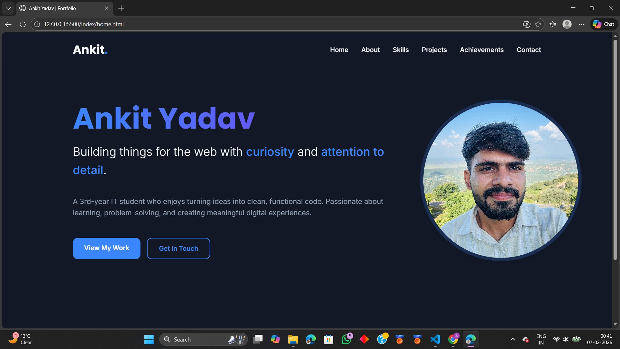
Task: Navigate to the Projects section
Action: [x=434, y=50]
